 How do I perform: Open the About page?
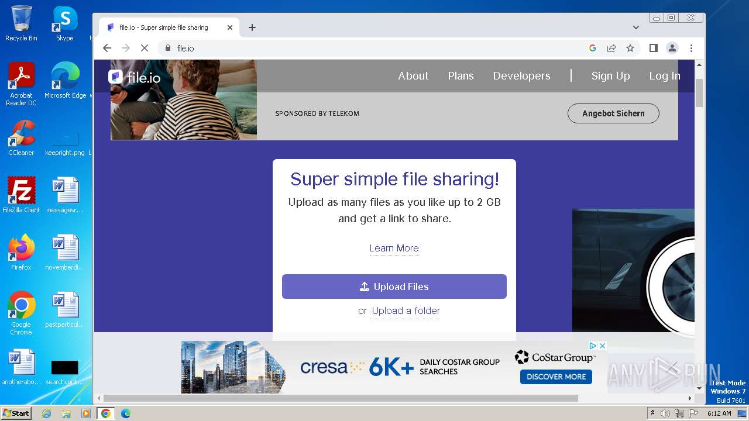[x=413, y=76]
